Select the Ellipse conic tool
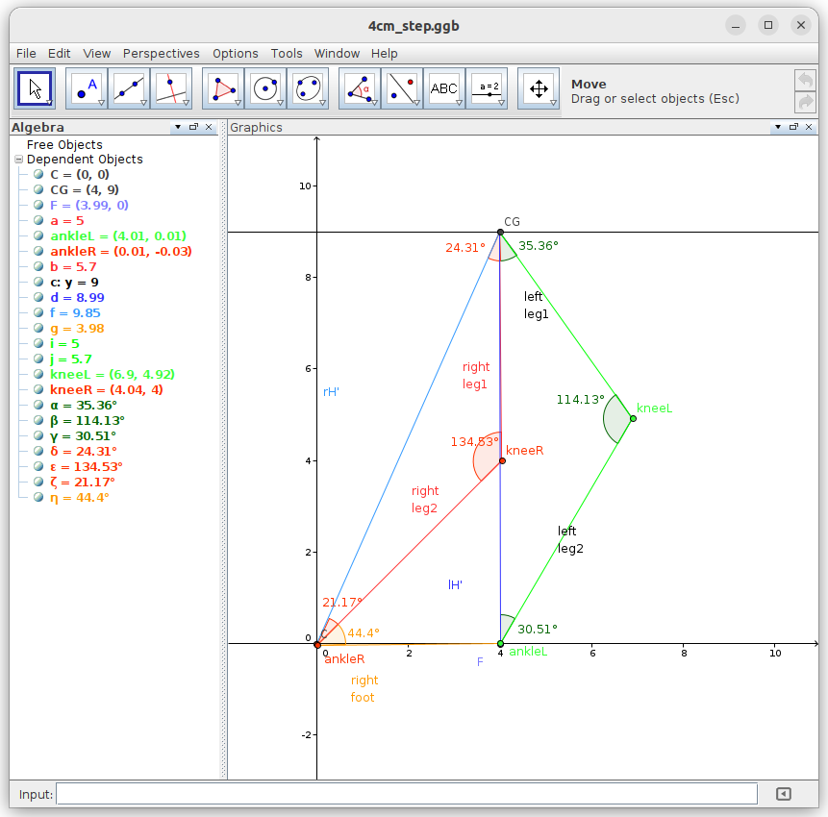 click(308, 88)
